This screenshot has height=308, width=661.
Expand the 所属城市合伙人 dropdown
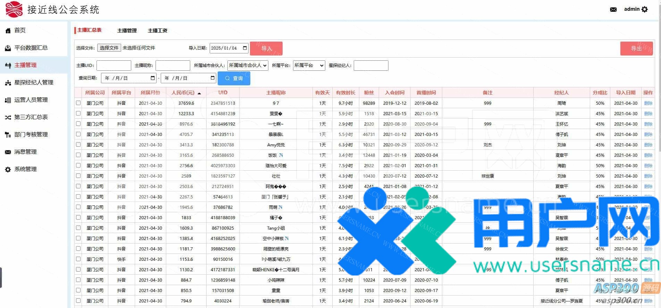click(248, 65)
